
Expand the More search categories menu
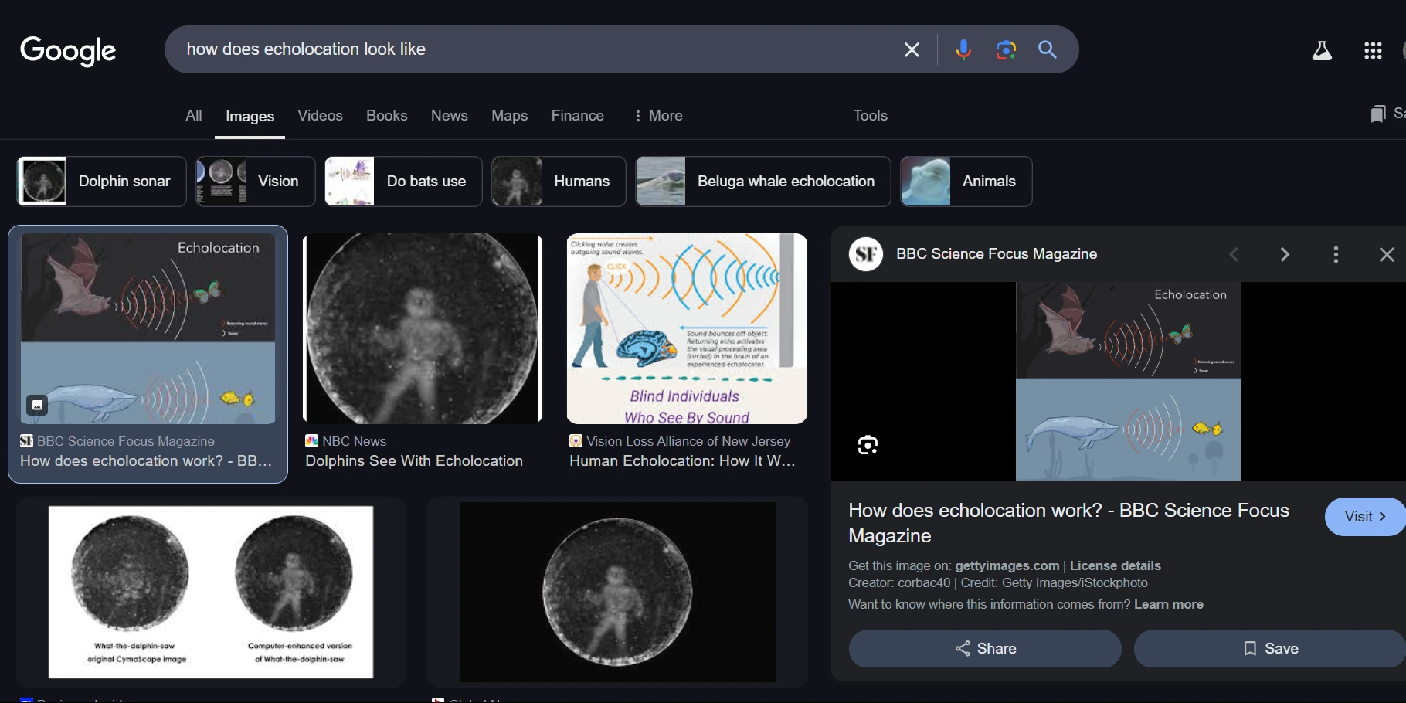click(658, 115)
